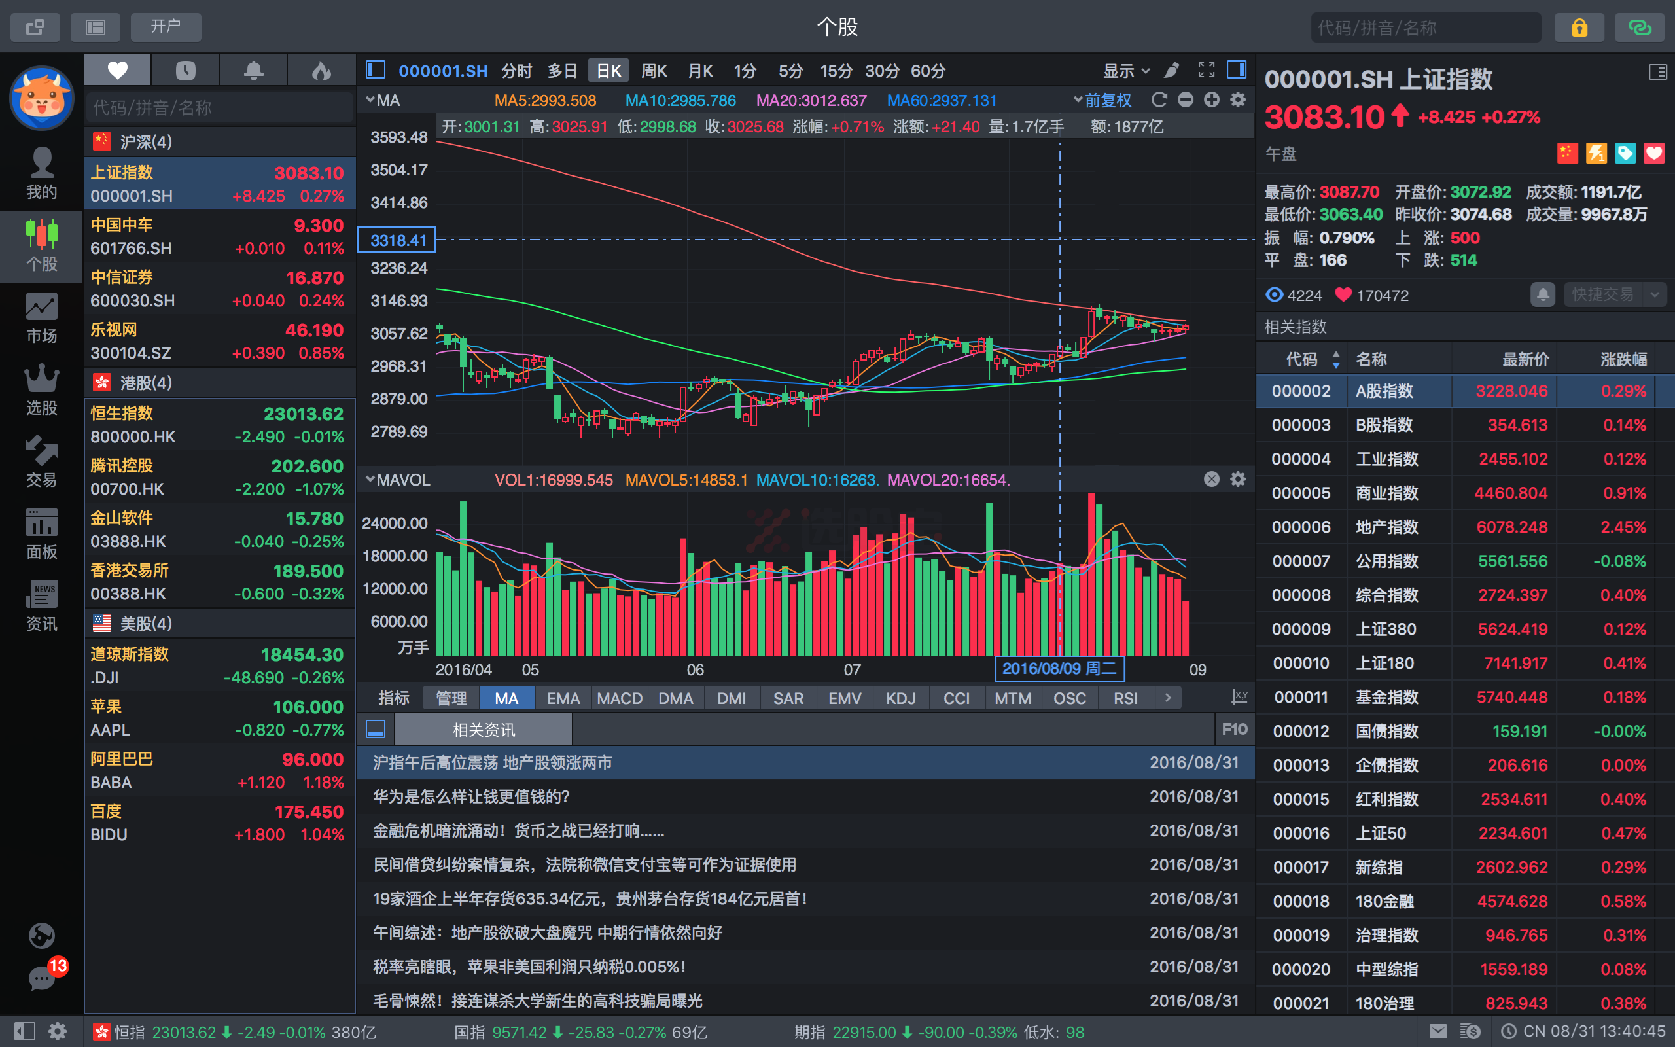Image resolution: width=1675 pixels, height=1047 pixels.
Task: Click the list layout icon in the top bar
Action: (x=96, y=27)
